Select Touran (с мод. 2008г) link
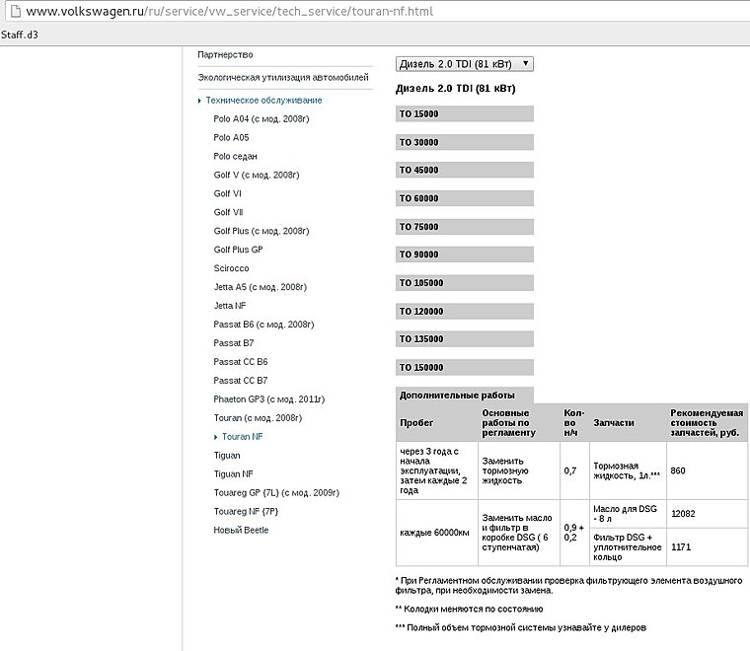The width and height of the screenshot is (750, 651). (258, 417)
